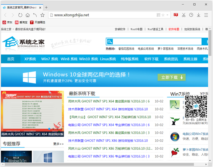Click the browser back arrow
The height and width of the screenshot is (167, 213).
coord(5,15)
